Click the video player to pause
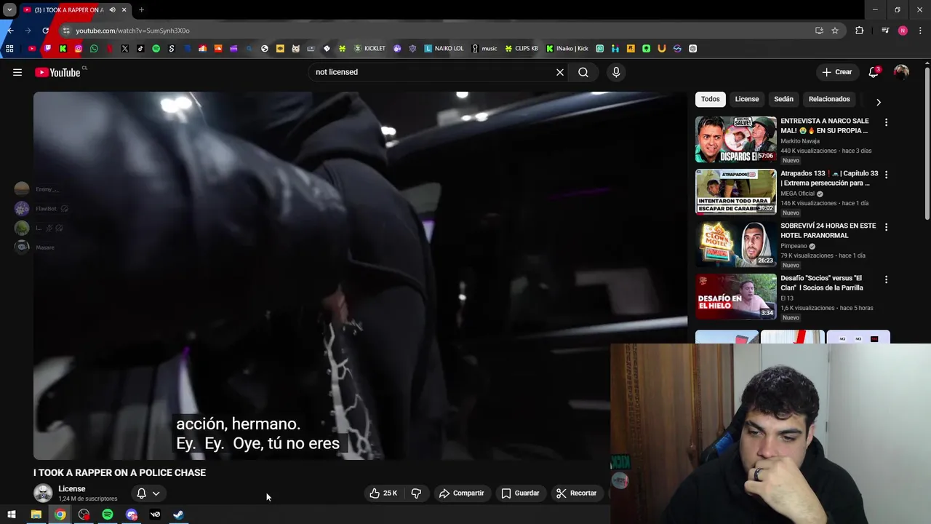 click(x=360, y=275)
